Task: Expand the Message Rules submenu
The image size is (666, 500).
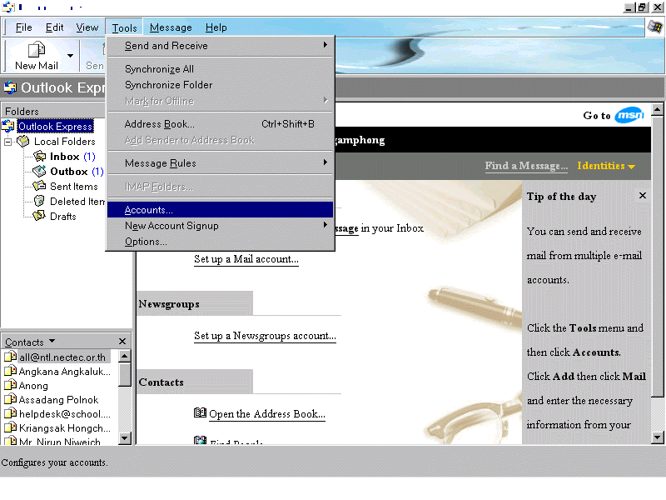Action: point(220,162)
